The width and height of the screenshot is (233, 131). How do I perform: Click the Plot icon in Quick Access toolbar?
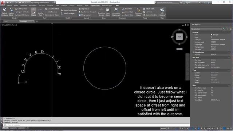click(x=20, y=3)
